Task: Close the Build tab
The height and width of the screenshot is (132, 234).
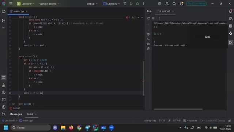Action: point(36,114)
